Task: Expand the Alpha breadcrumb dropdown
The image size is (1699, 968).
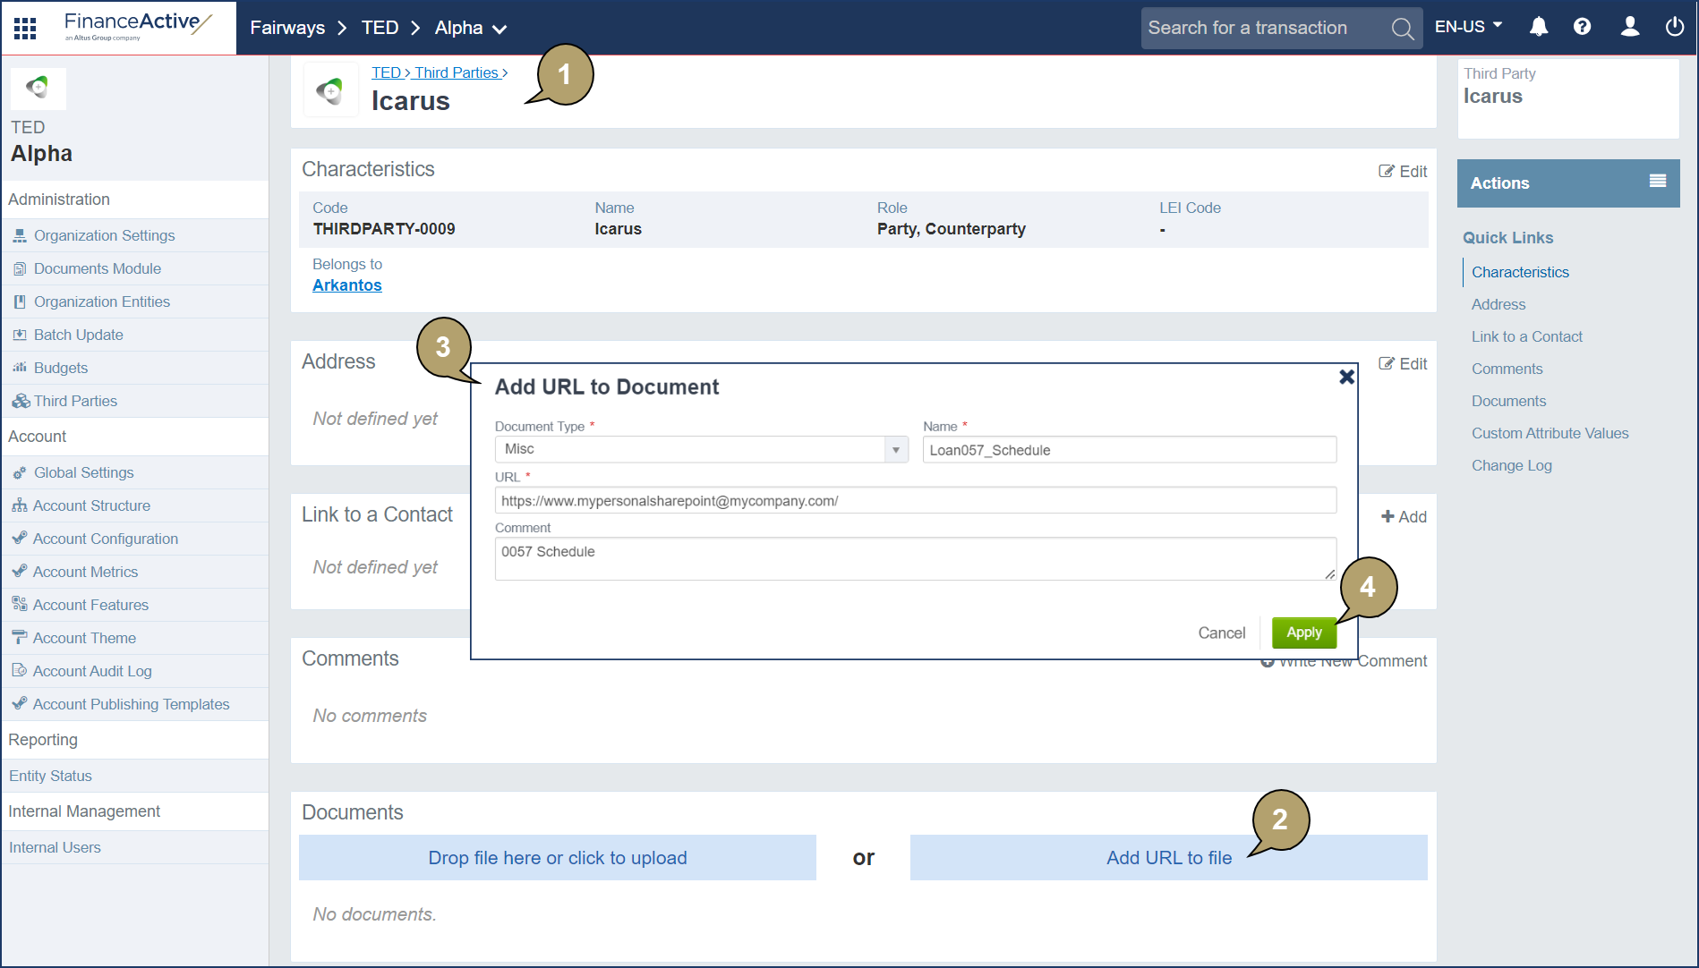Action: (499, 30)
